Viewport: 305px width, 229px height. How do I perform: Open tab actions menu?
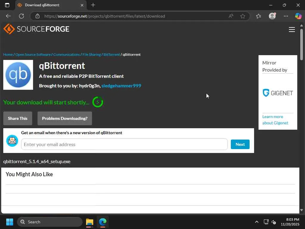pos(7,5)
